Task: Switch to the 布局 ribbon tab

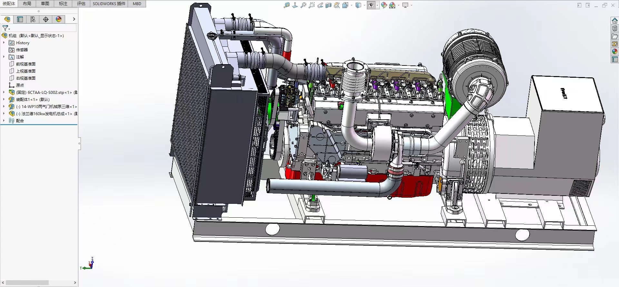Action: click(x=27, y=4)
